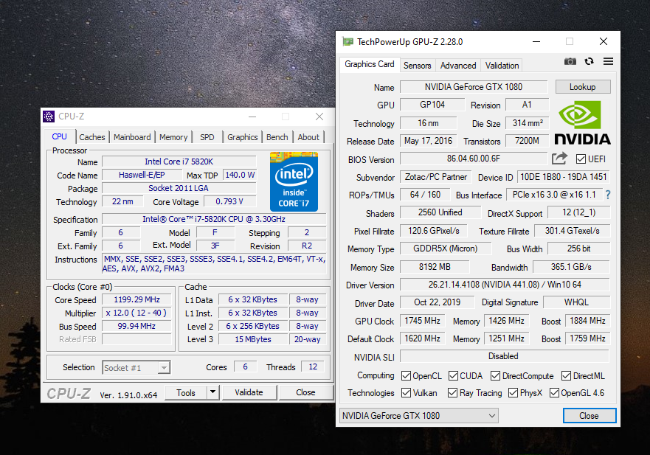The width and height of the screenshot is (650, 455).
Task: Open the GPU selection dropdown in GPU-Z
Action: (418, 416)
